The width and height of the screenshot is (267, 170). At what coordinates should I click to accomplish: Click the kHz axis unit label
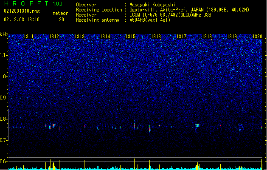(4, 34)
